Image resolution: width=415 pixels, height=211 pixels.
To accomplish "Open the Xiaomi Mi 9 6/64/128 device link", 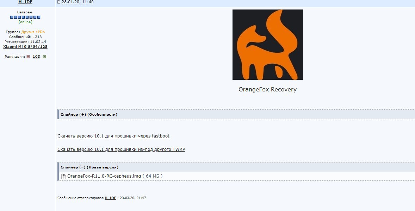I will tap(25, 47).
